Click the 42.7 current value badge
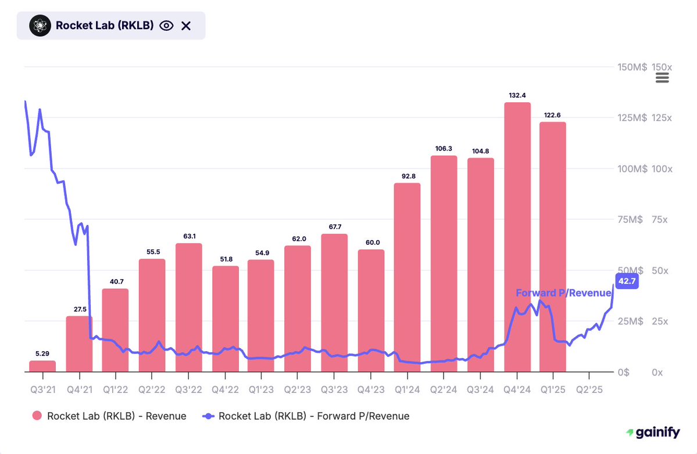 (x=627, y=281)
